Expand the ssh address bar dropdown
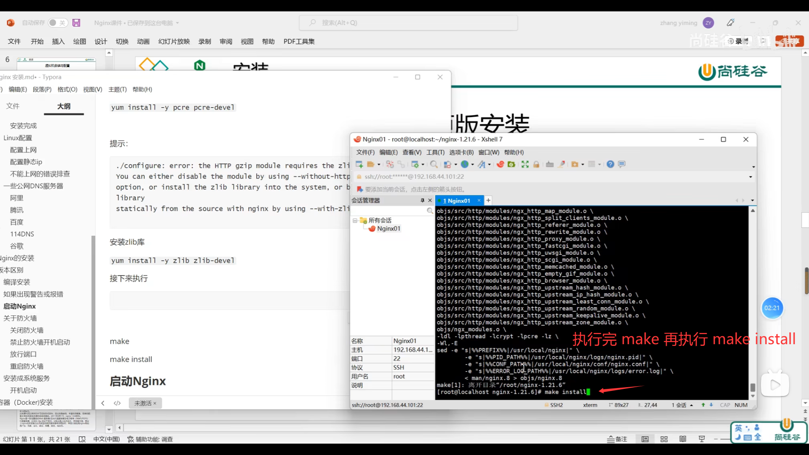 click(x=750, y=177)
